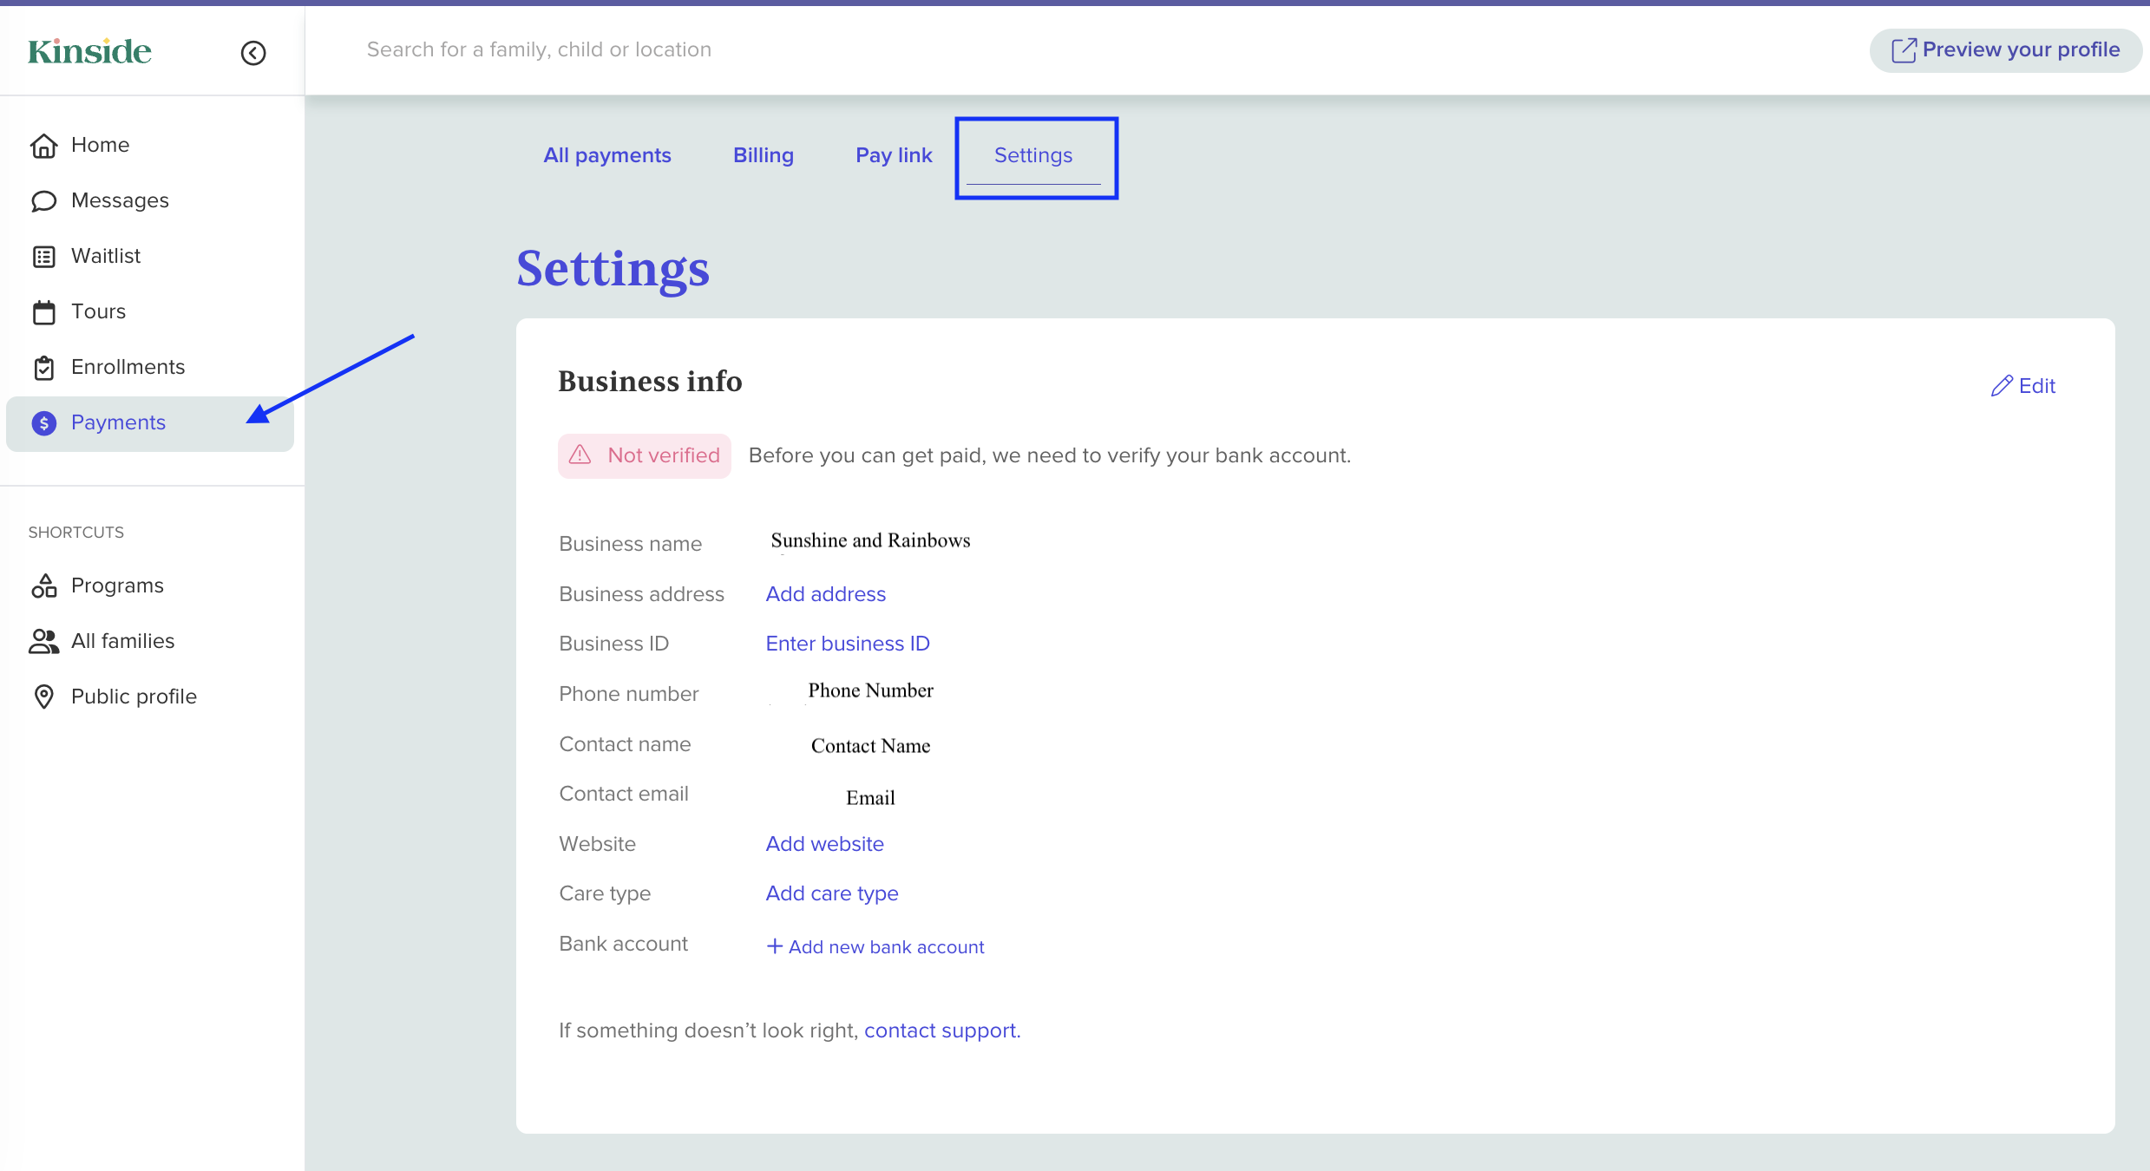Click the Payments dollar icon
Viewport: 2150px width, 1171px height.
click(x=44, y=422)
